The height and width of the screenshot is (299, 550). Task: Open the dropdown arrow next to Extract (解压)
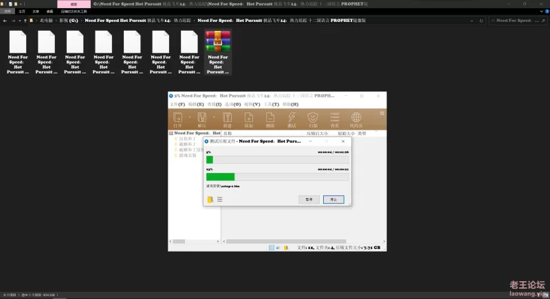click(214, 117)
